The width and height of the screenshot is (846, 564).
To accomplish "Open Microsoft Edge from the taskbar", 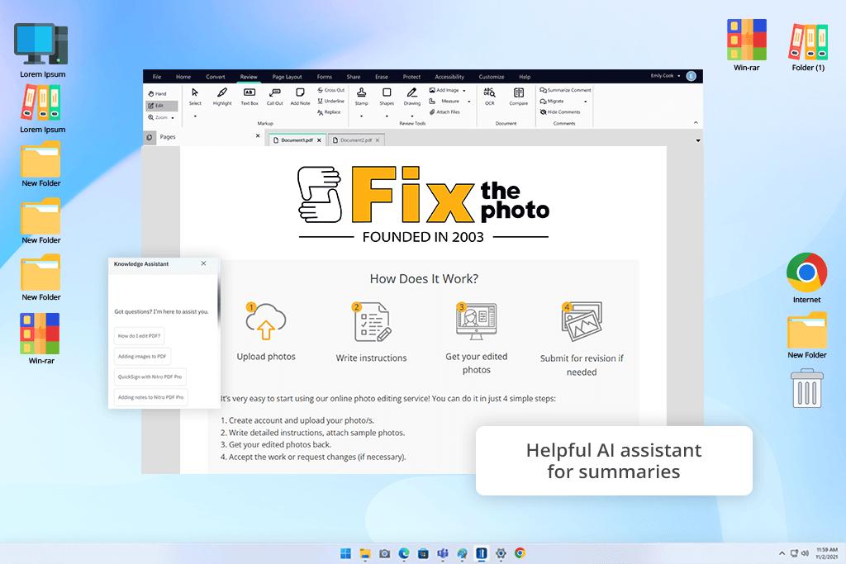I will (404, 553).
